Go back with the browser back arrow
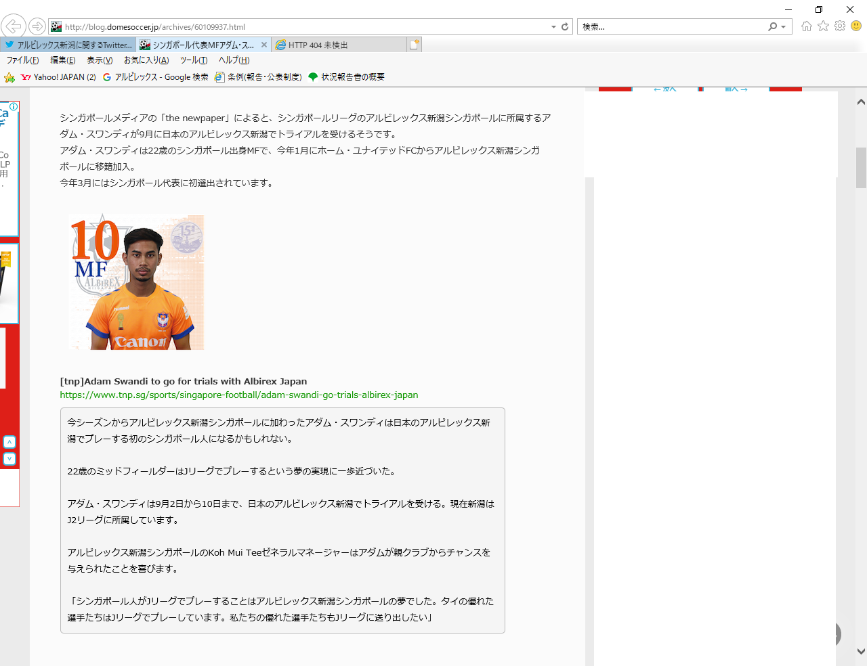 13,26
